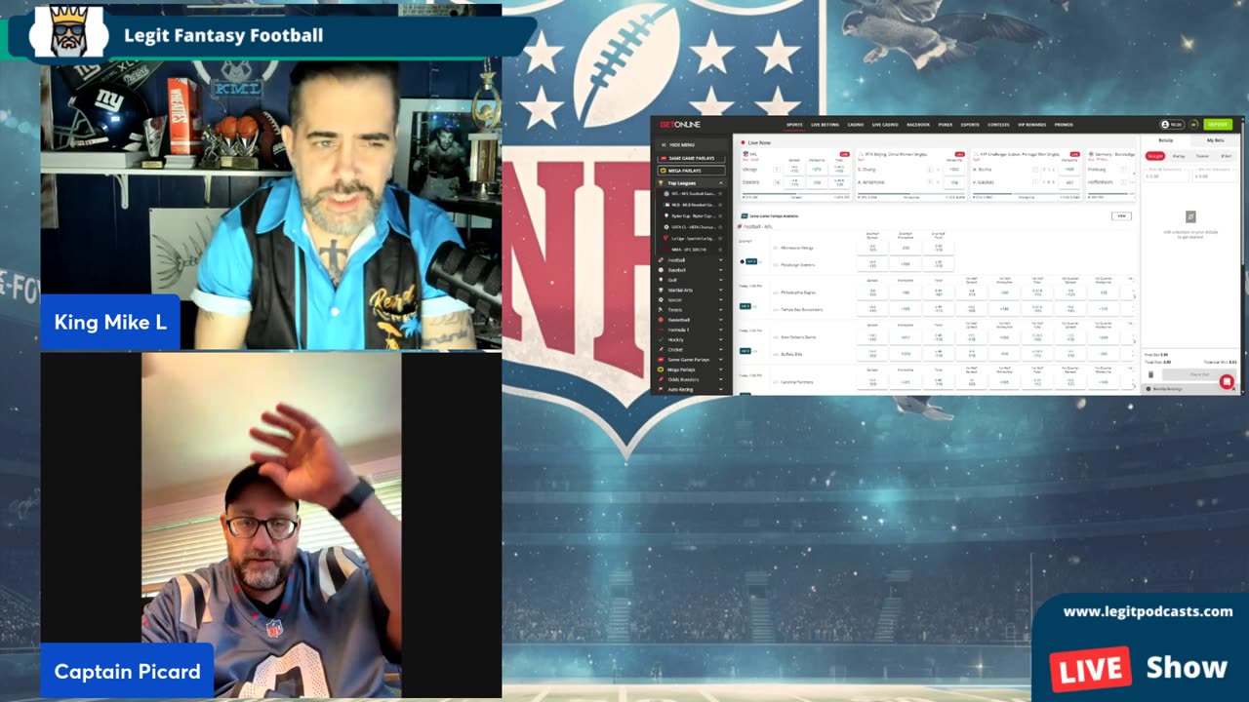Click the Football icon in sidebar
1249x702 pixels.
point(661,260)
